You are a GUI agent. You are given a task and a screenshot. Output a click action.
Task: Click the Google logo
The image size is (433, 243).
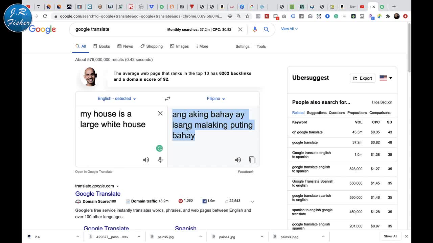(42, 29)
